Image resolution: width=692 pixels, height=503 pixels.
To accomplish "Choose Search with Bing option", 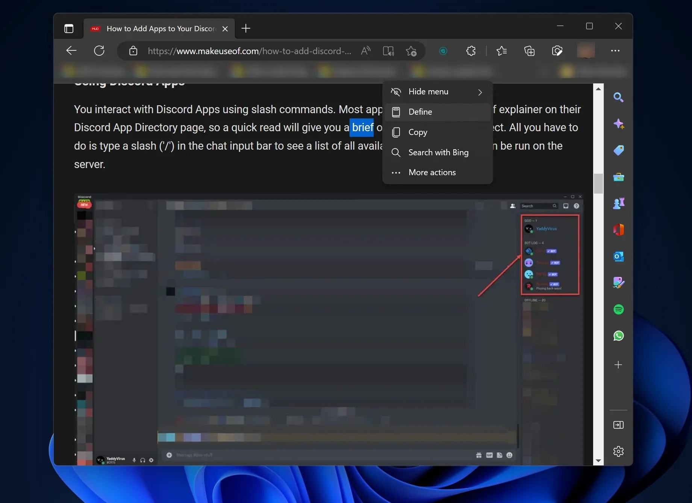I will point(438,152).
